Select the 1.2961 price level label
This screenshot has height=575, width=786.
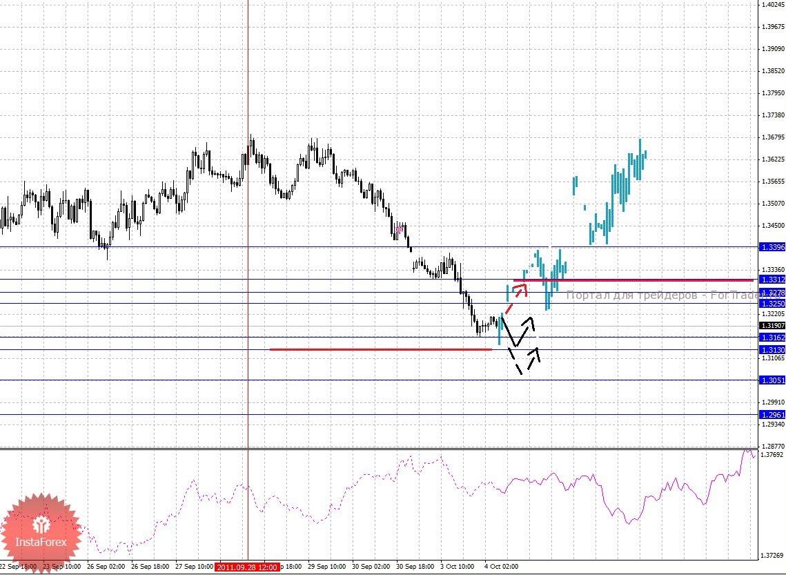coord(771,414)
